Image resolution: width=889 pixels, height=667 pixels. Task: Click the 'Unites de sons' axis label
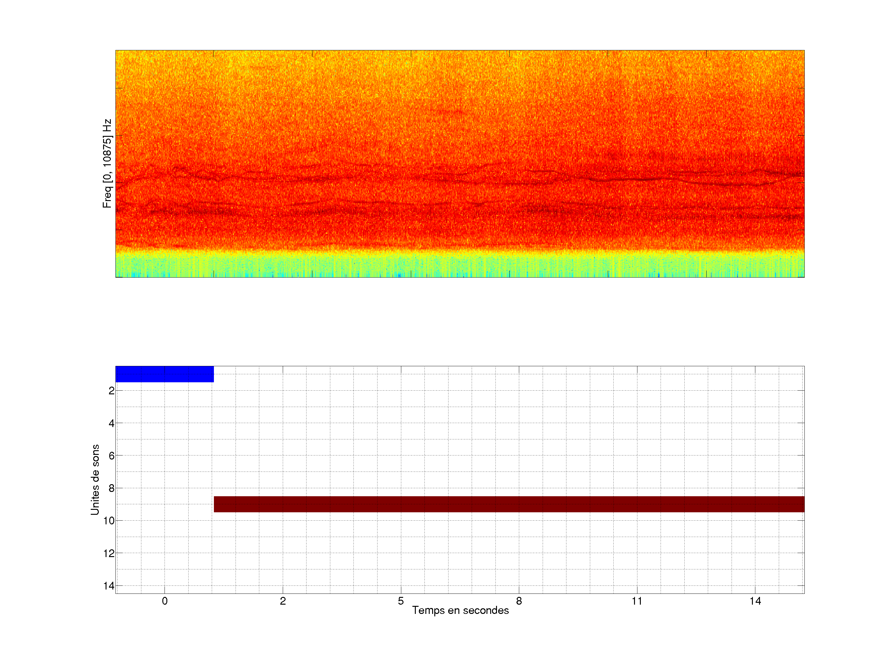95,480
